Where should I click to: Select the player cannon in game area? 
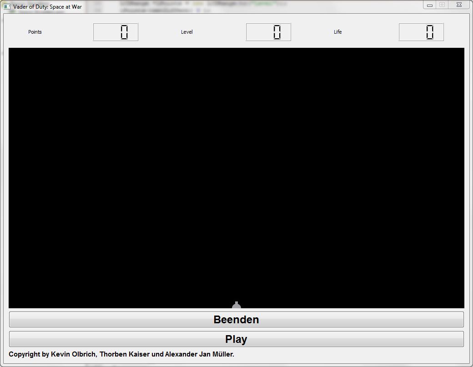(x=236, y=305)
